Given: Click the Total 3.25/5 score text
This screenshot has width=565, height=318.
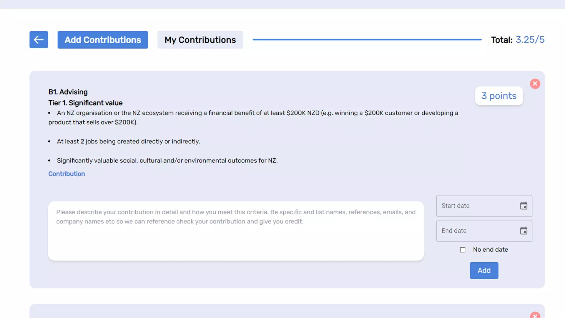Looking at the screenshot, I should click(518, 40).
